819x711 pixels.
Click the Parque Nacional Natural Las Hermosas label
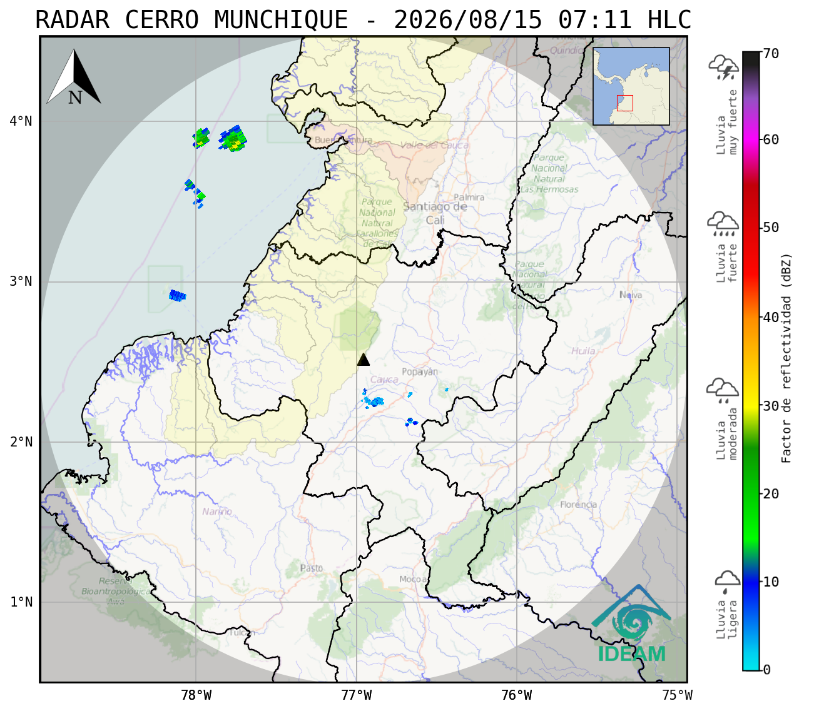(549, 173)
